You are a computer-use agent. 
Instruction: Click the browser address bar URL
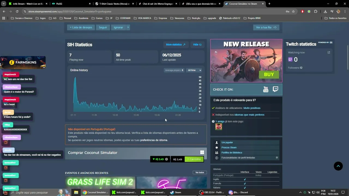click(x=70, y=11)
